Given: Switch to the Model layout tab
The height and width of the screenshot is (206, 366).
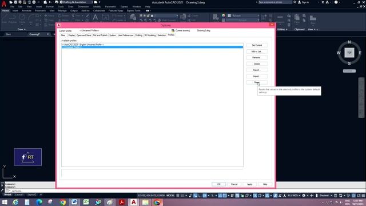Looking at the screenshot, I should tap(7, 195).
